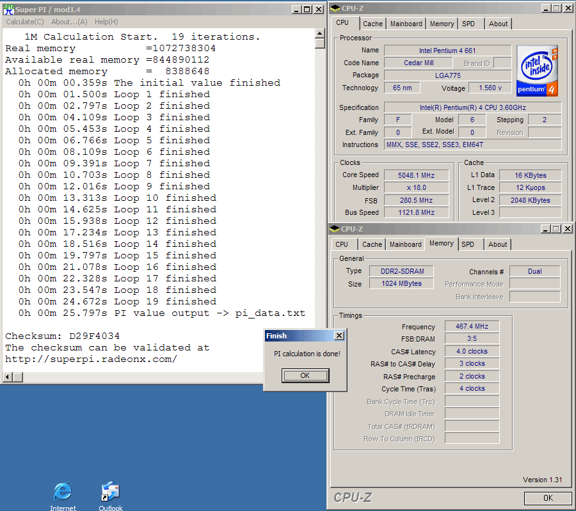Minimize the Super PI window
Image resolution: width=576 pixels, height=511 pixels.
[x=296, y=10]
